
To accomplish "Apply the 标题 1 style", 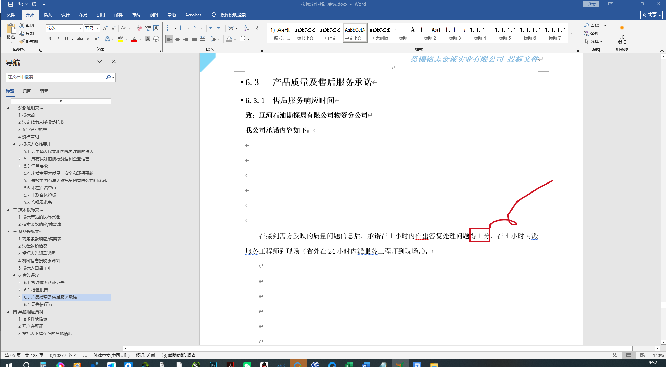I will (x=405, y=33).
